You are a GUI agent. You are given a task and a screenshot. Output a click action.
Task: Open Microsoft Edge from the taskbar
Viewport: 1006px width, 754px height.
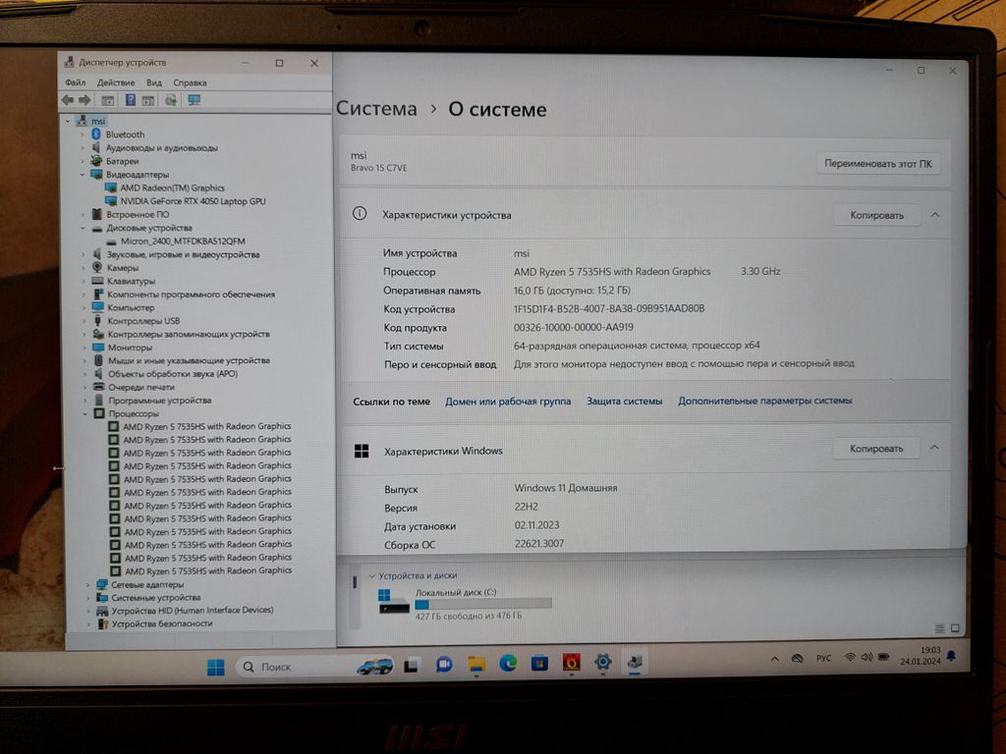508,663
